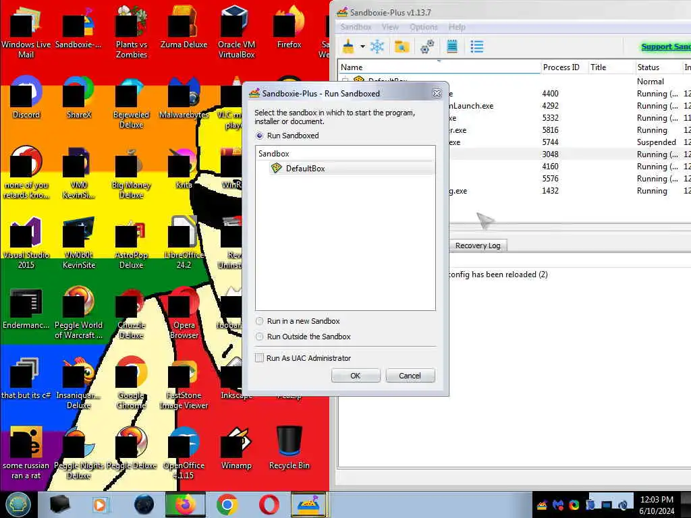The height and width of the screenshot is (518, 691).
Task: Open the Visual Studio 2015 desktop icon
Action: (x=26, y=243)
